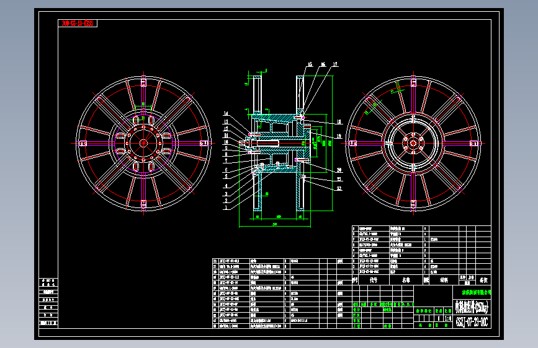Viewport: 538px width, 348px height.
Task: Click the 代号 column header in parts list
Action: point(374,280)
